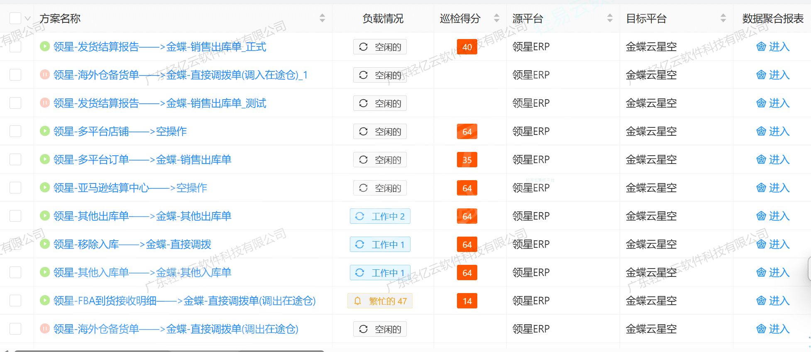
Task: Open the 领星-其他入库单——>金蝶-其他入库单 scheme link
Action: tap(142, 272)
